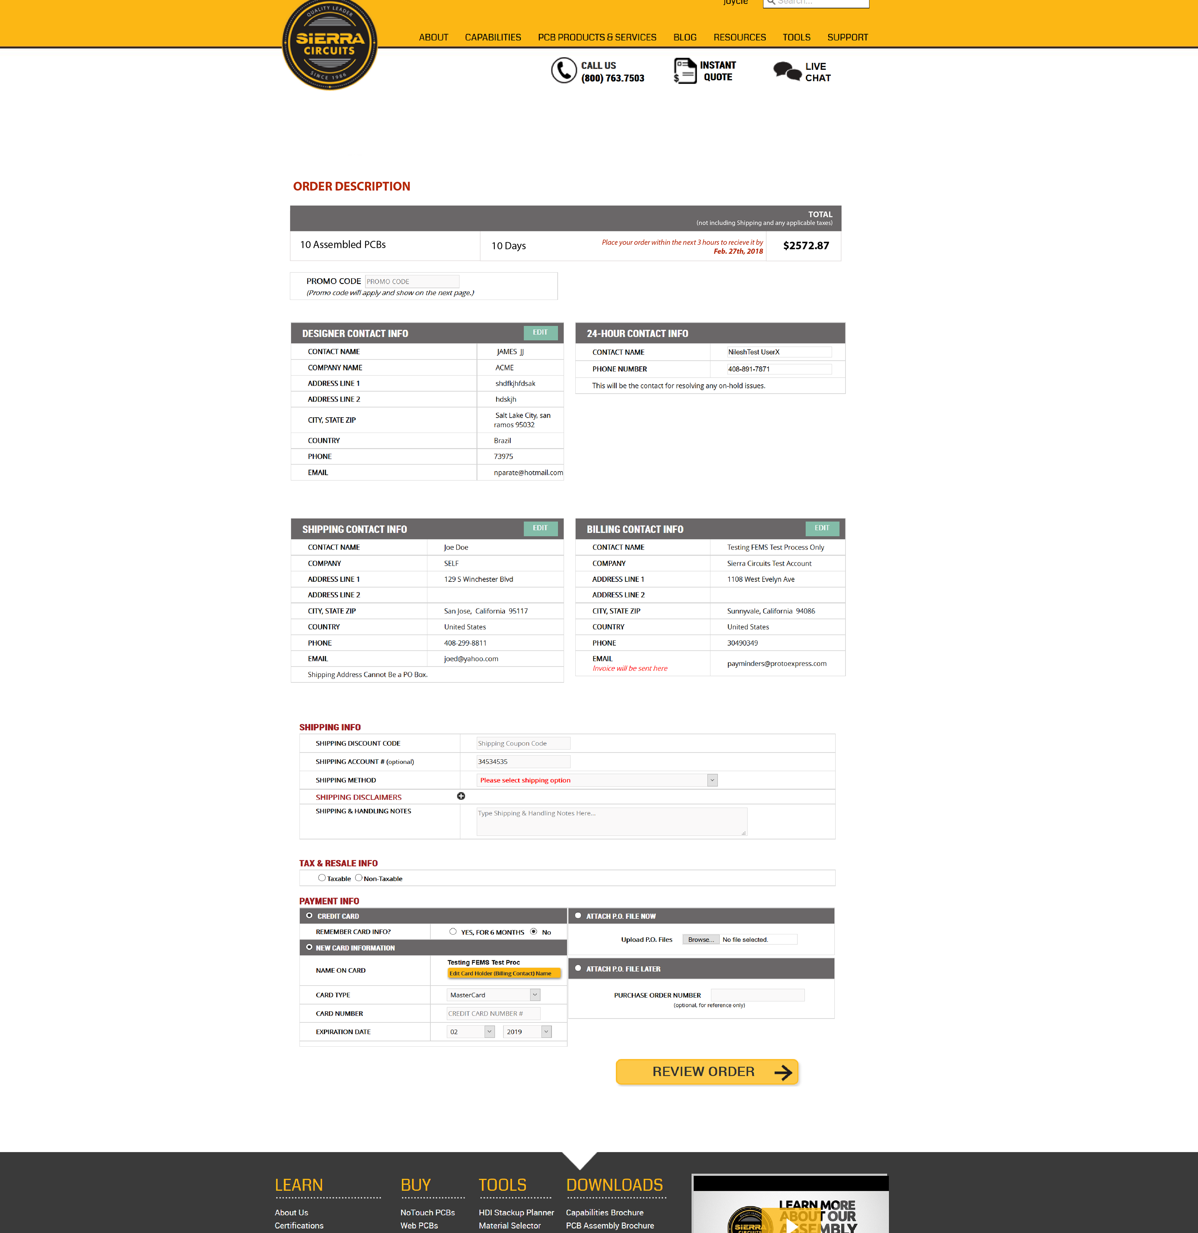This screenshot has height=1233, width=1198.
Task: Click the Sierra Circuits logo
Action: tap(330, 44)
